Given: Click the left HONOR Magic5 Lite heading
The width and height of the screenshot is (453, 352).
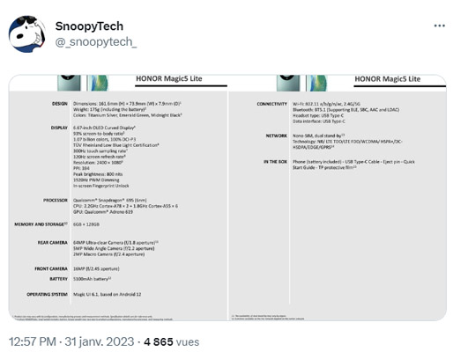Looking at the screenshot, I should (x=169, y=78).
